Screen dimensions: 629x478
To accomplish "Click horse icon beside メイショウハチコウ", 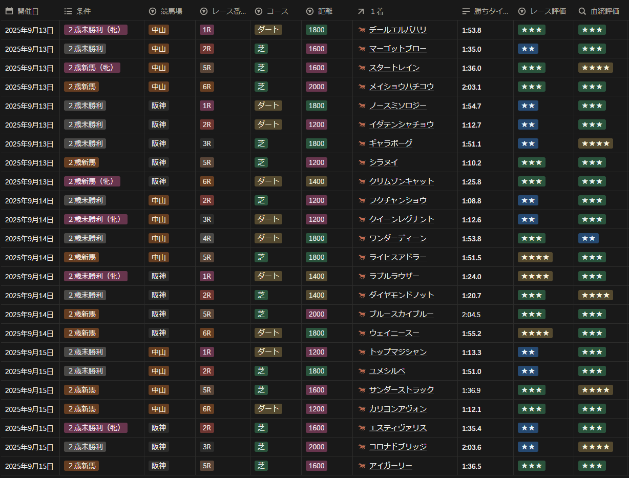I will 362,87.
